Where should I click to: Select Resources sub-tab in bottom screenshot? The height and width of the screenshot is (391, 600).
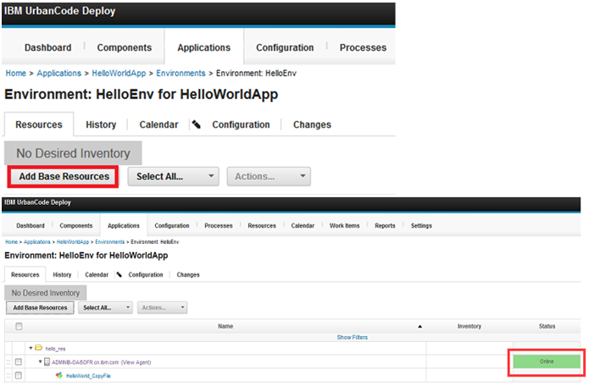25,274
